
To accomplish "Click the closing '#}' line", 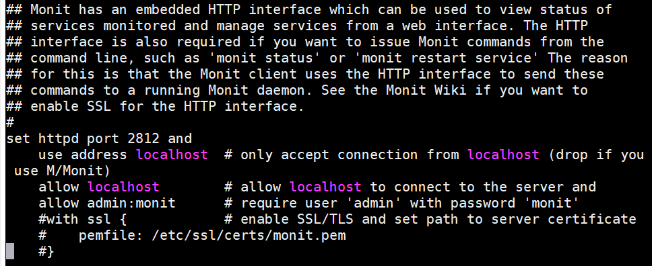I will pos(46,251).
